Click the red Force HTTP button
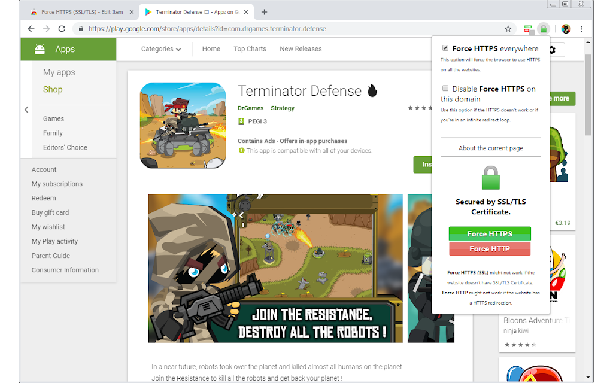This screenshot has width=613, height=383. click(490, 248)
